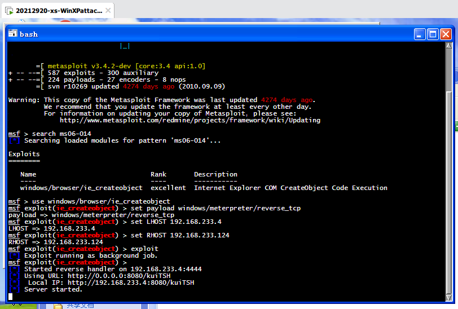Click the bash window title bar text
The width and height of the screenshot is (458, 309).
click(29, 34)
